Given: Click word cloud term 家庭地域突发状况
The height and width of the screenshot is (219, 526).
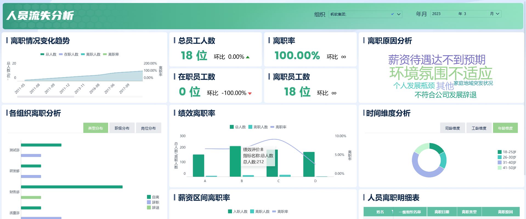Looking at the screenshot, I should pos(473,83).
